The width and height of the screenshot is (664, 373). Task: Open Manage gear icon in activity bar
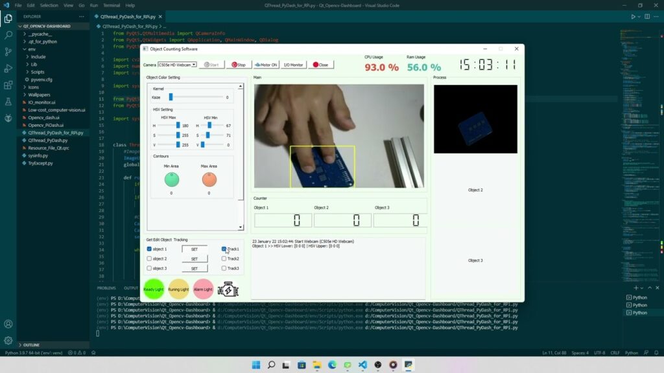point(8,341)
